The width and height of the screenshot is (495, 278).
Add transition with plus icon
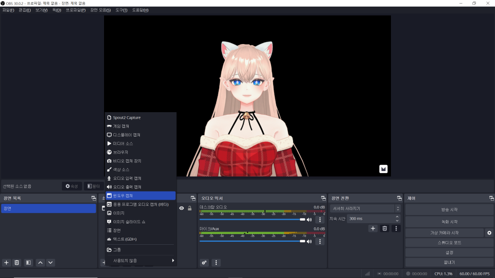tap(373, 228)
